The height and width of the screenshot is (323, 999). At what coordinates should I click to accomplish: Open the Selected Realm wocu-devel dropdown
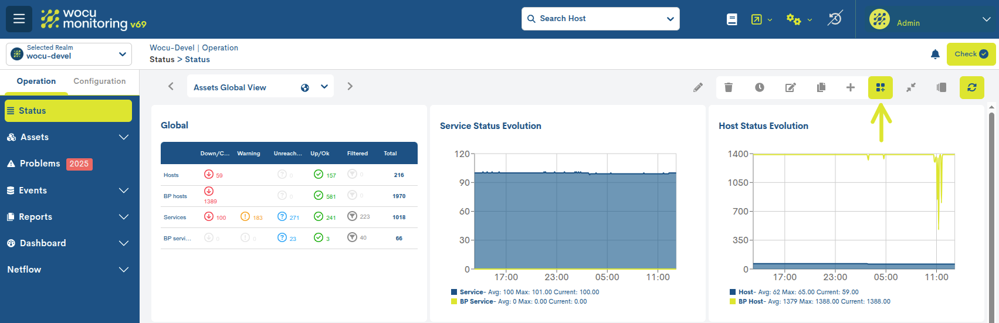(x=69, y=54)
